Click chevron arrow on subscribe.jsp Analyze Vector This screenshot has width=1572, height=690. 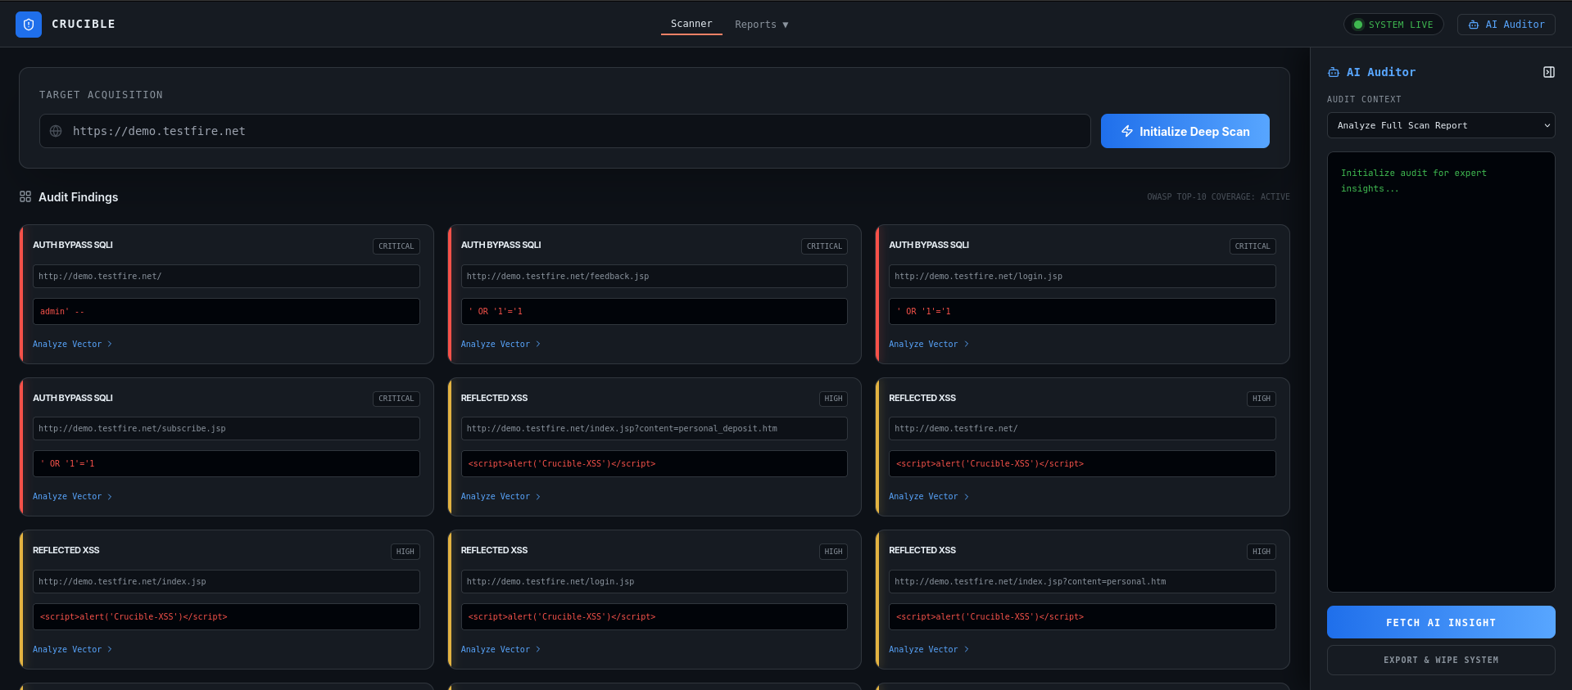(110, 496)
